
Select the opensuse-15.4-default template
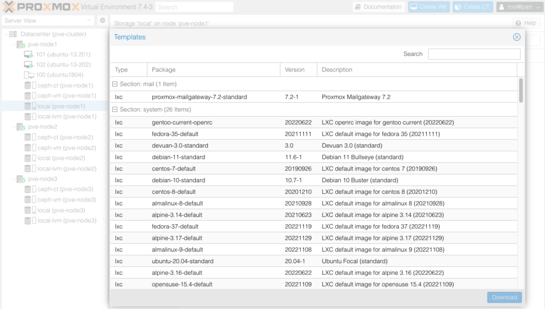tap(314, 284)
